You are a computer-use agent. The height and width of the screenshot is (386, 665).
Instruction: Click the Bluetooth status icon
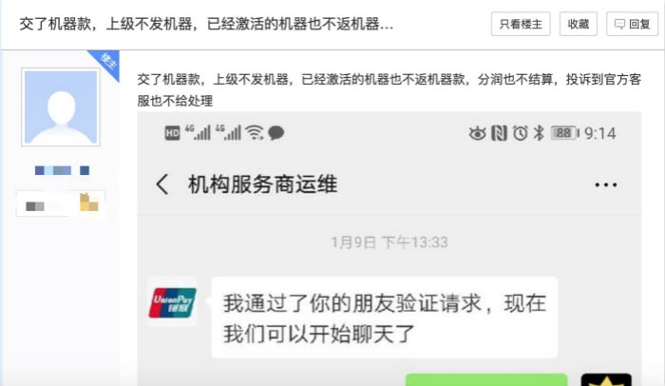539,133
